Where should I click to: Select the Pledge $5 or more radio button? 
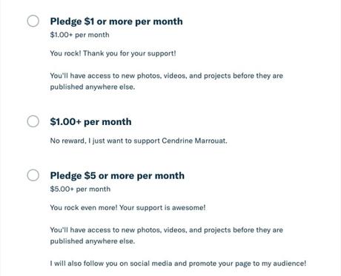tap(33, 175)
